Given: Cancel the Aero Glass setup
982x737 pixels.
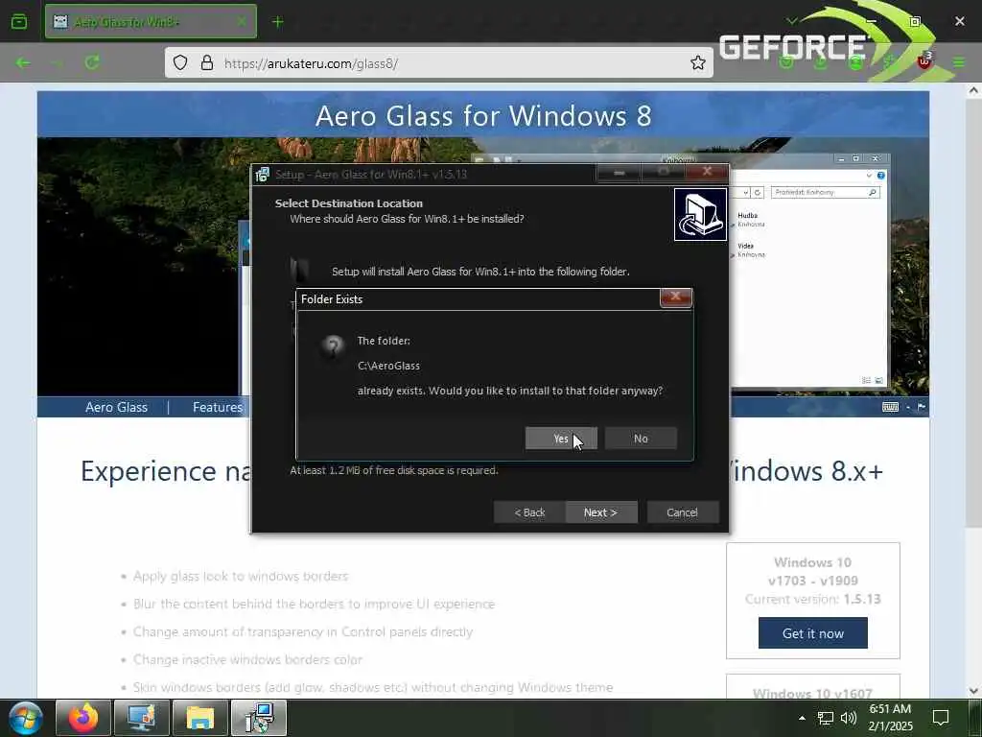Looking at the screenshot, I should coord(682,512).
